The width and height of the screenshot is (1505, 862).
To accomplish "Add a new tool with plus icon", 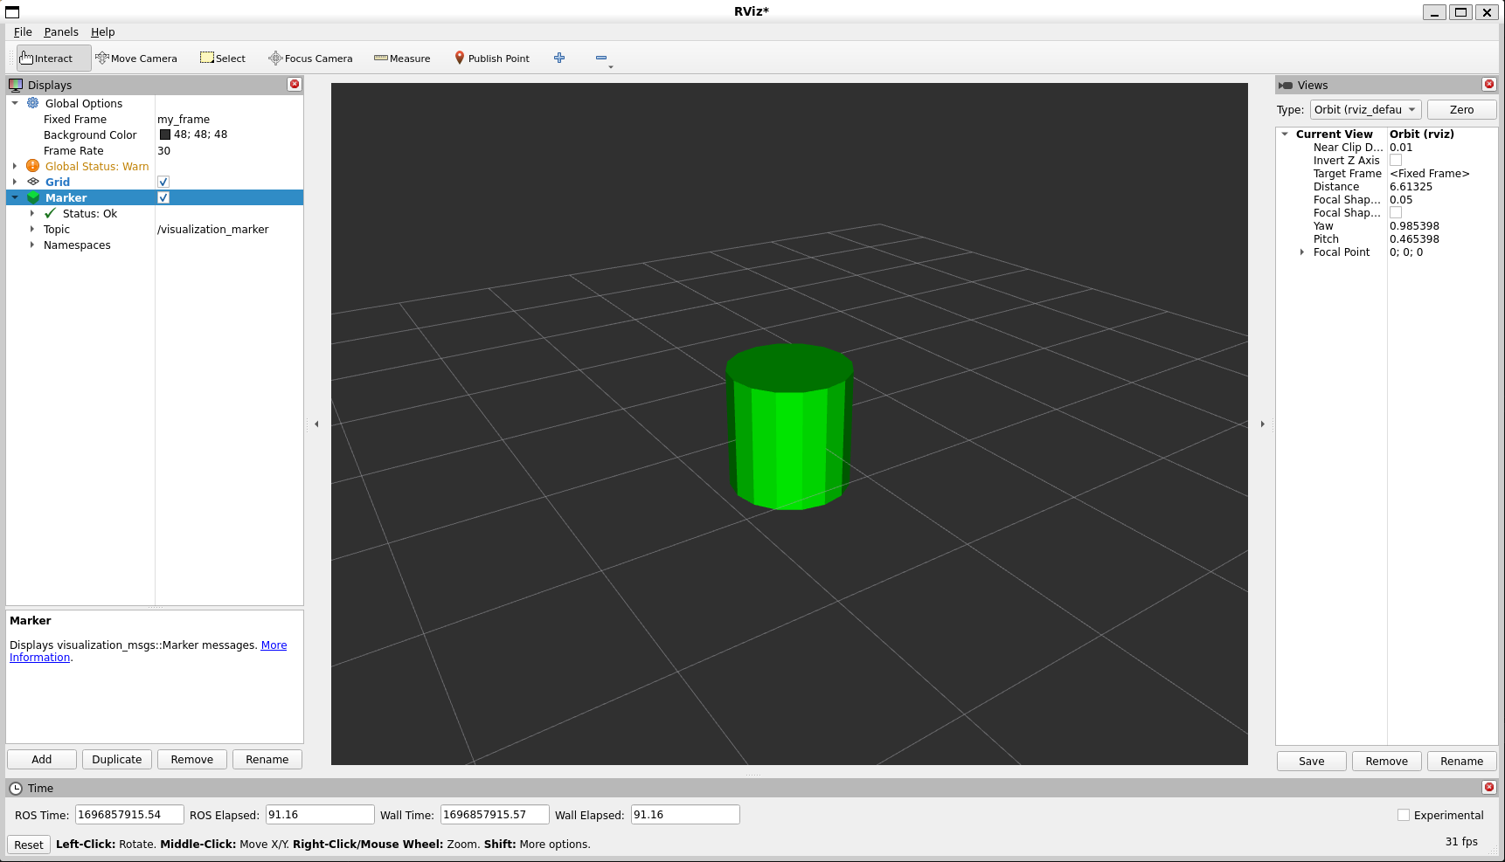I will pos(559,58).
